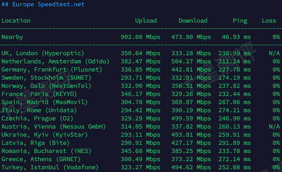Click upload value '346.17 Mbps'

(141, 94)
